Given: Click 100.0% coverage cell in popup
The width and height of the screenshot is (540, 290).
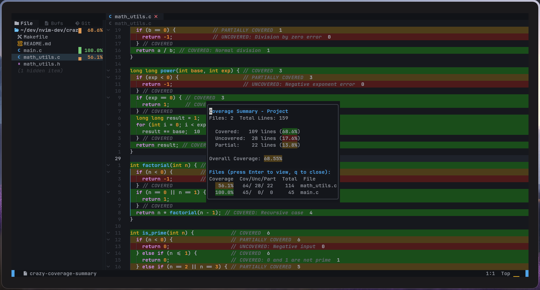Looking at the screenshot, I should [224, 192].
